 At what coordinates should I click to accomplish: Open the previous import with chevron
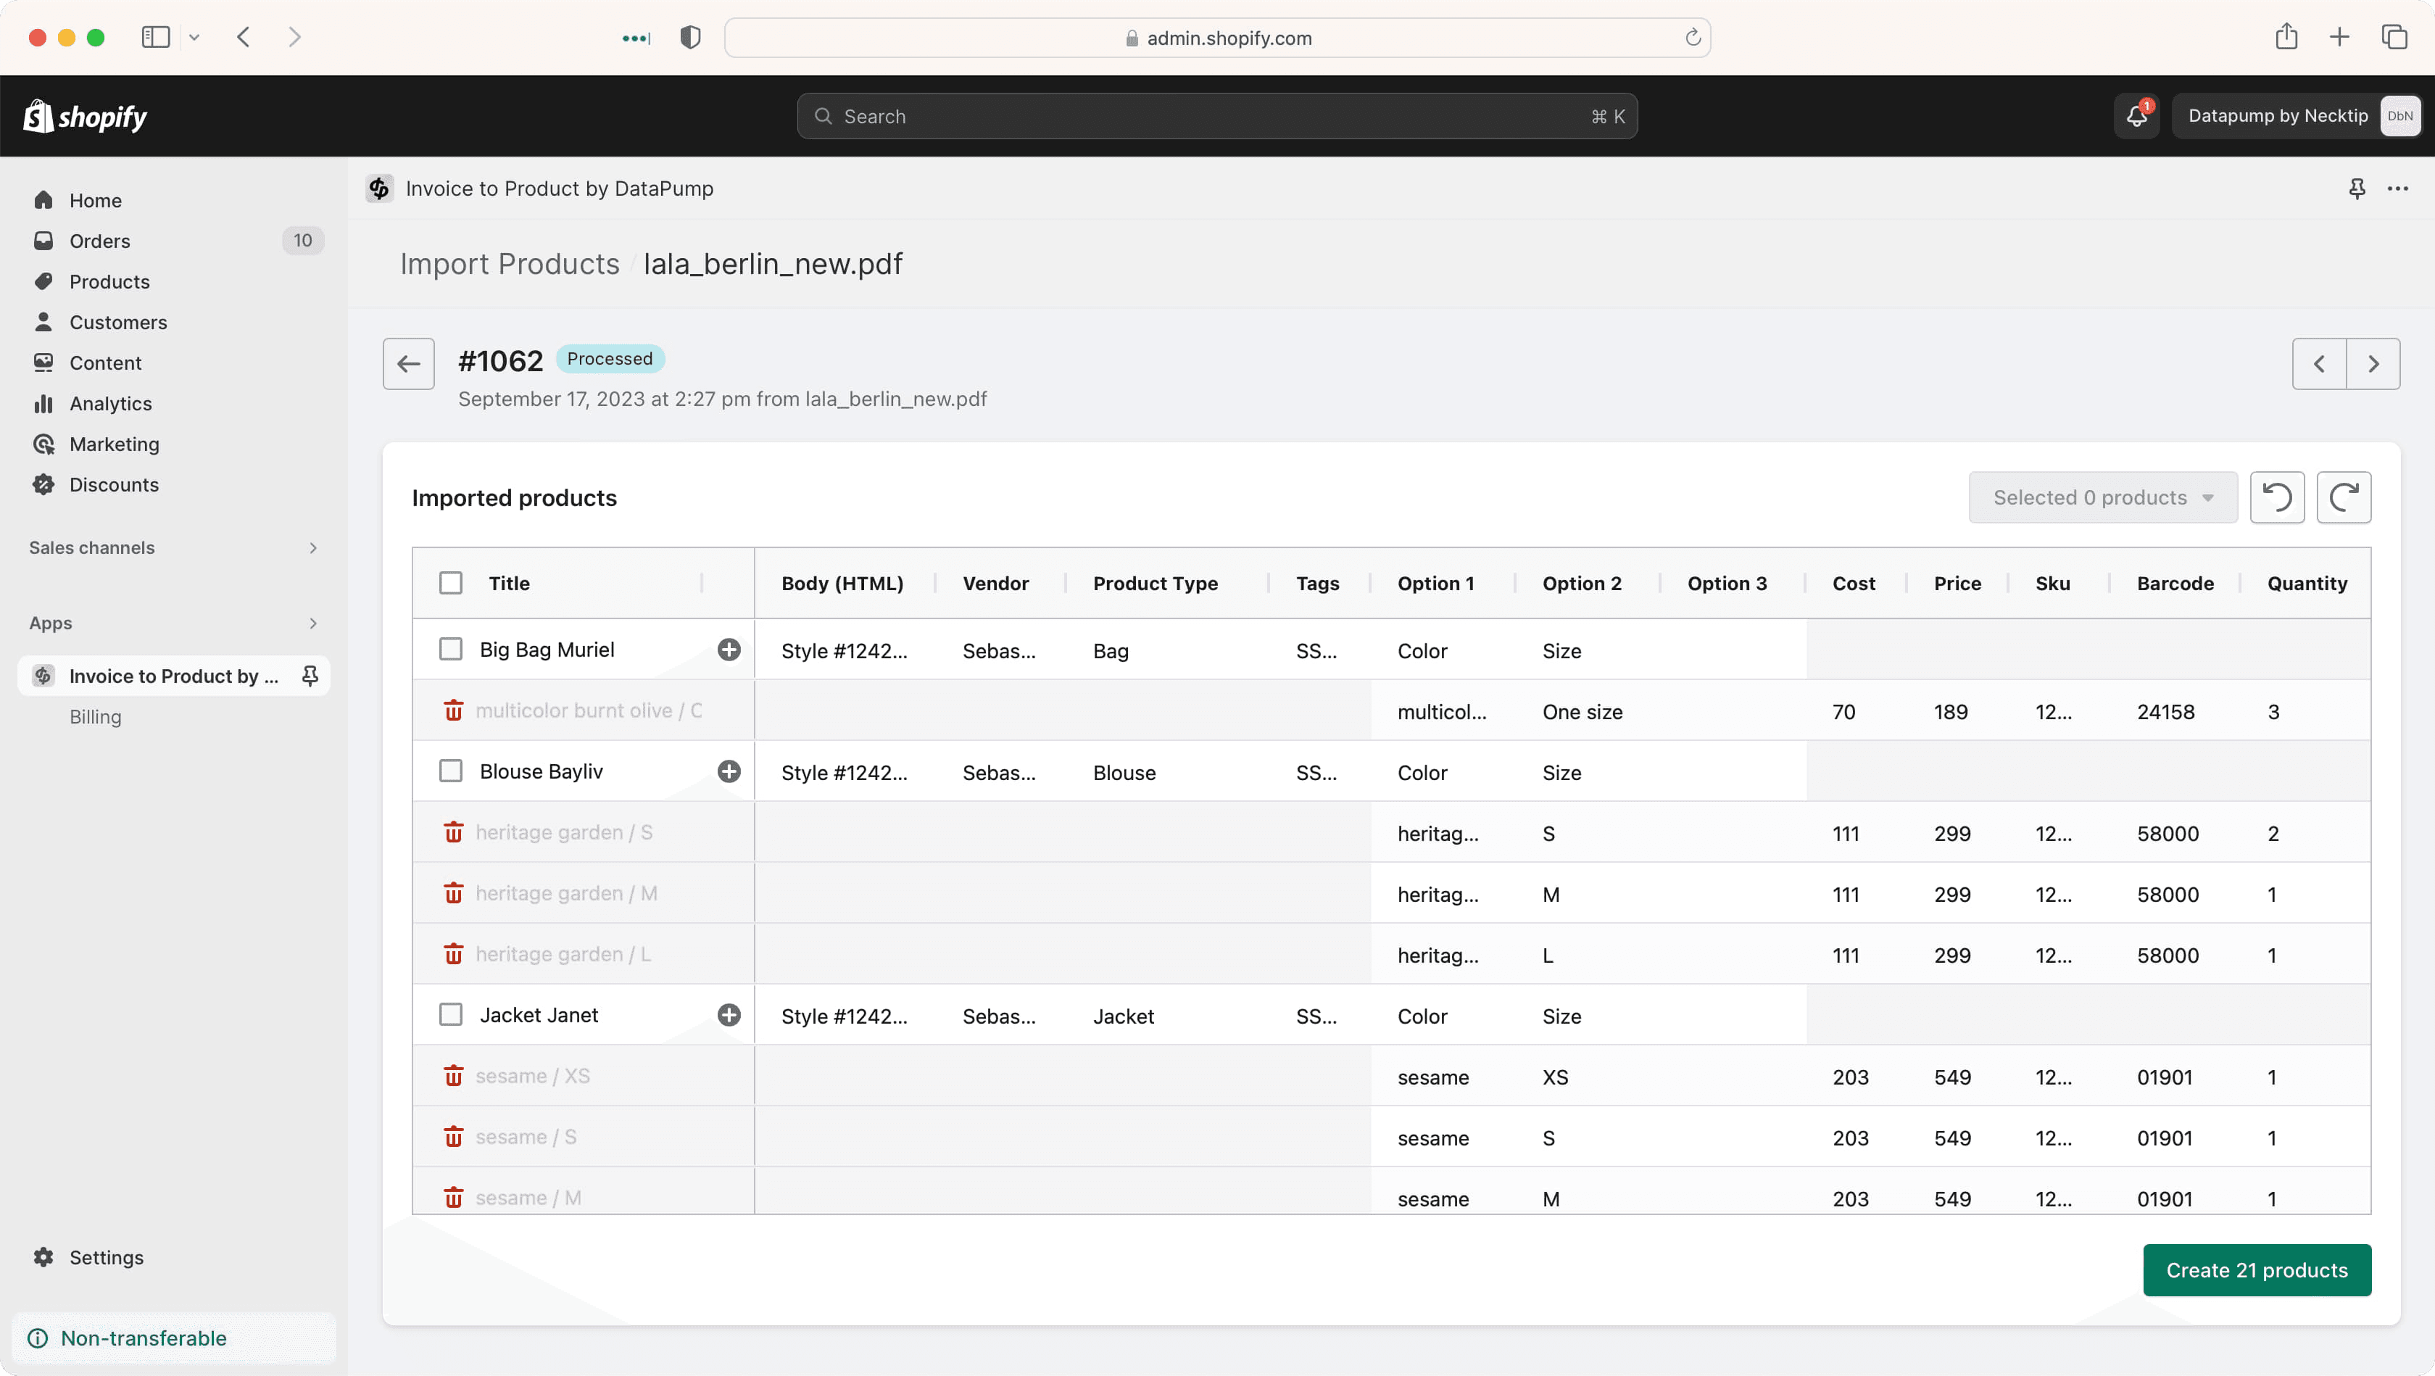(2320, 364)
